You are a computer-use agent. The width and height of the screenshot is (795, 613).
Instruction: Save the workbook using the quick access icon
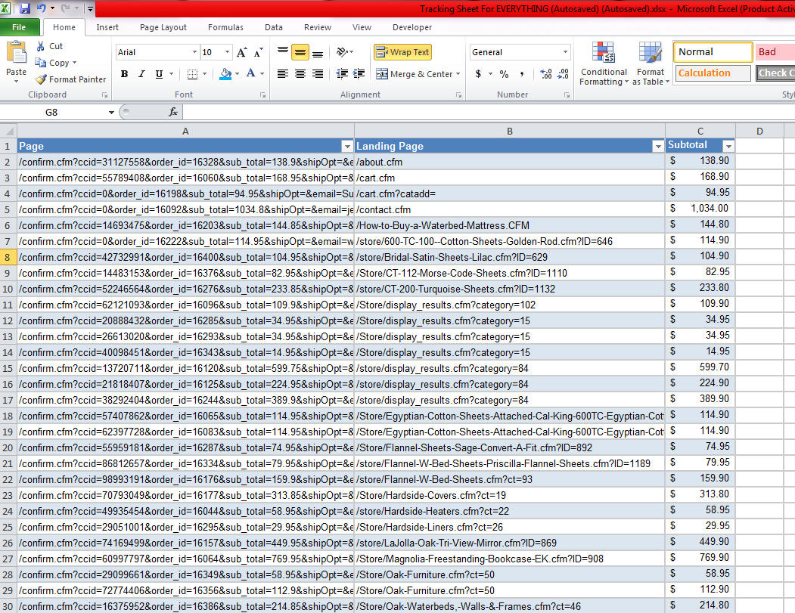click(25, 8)
